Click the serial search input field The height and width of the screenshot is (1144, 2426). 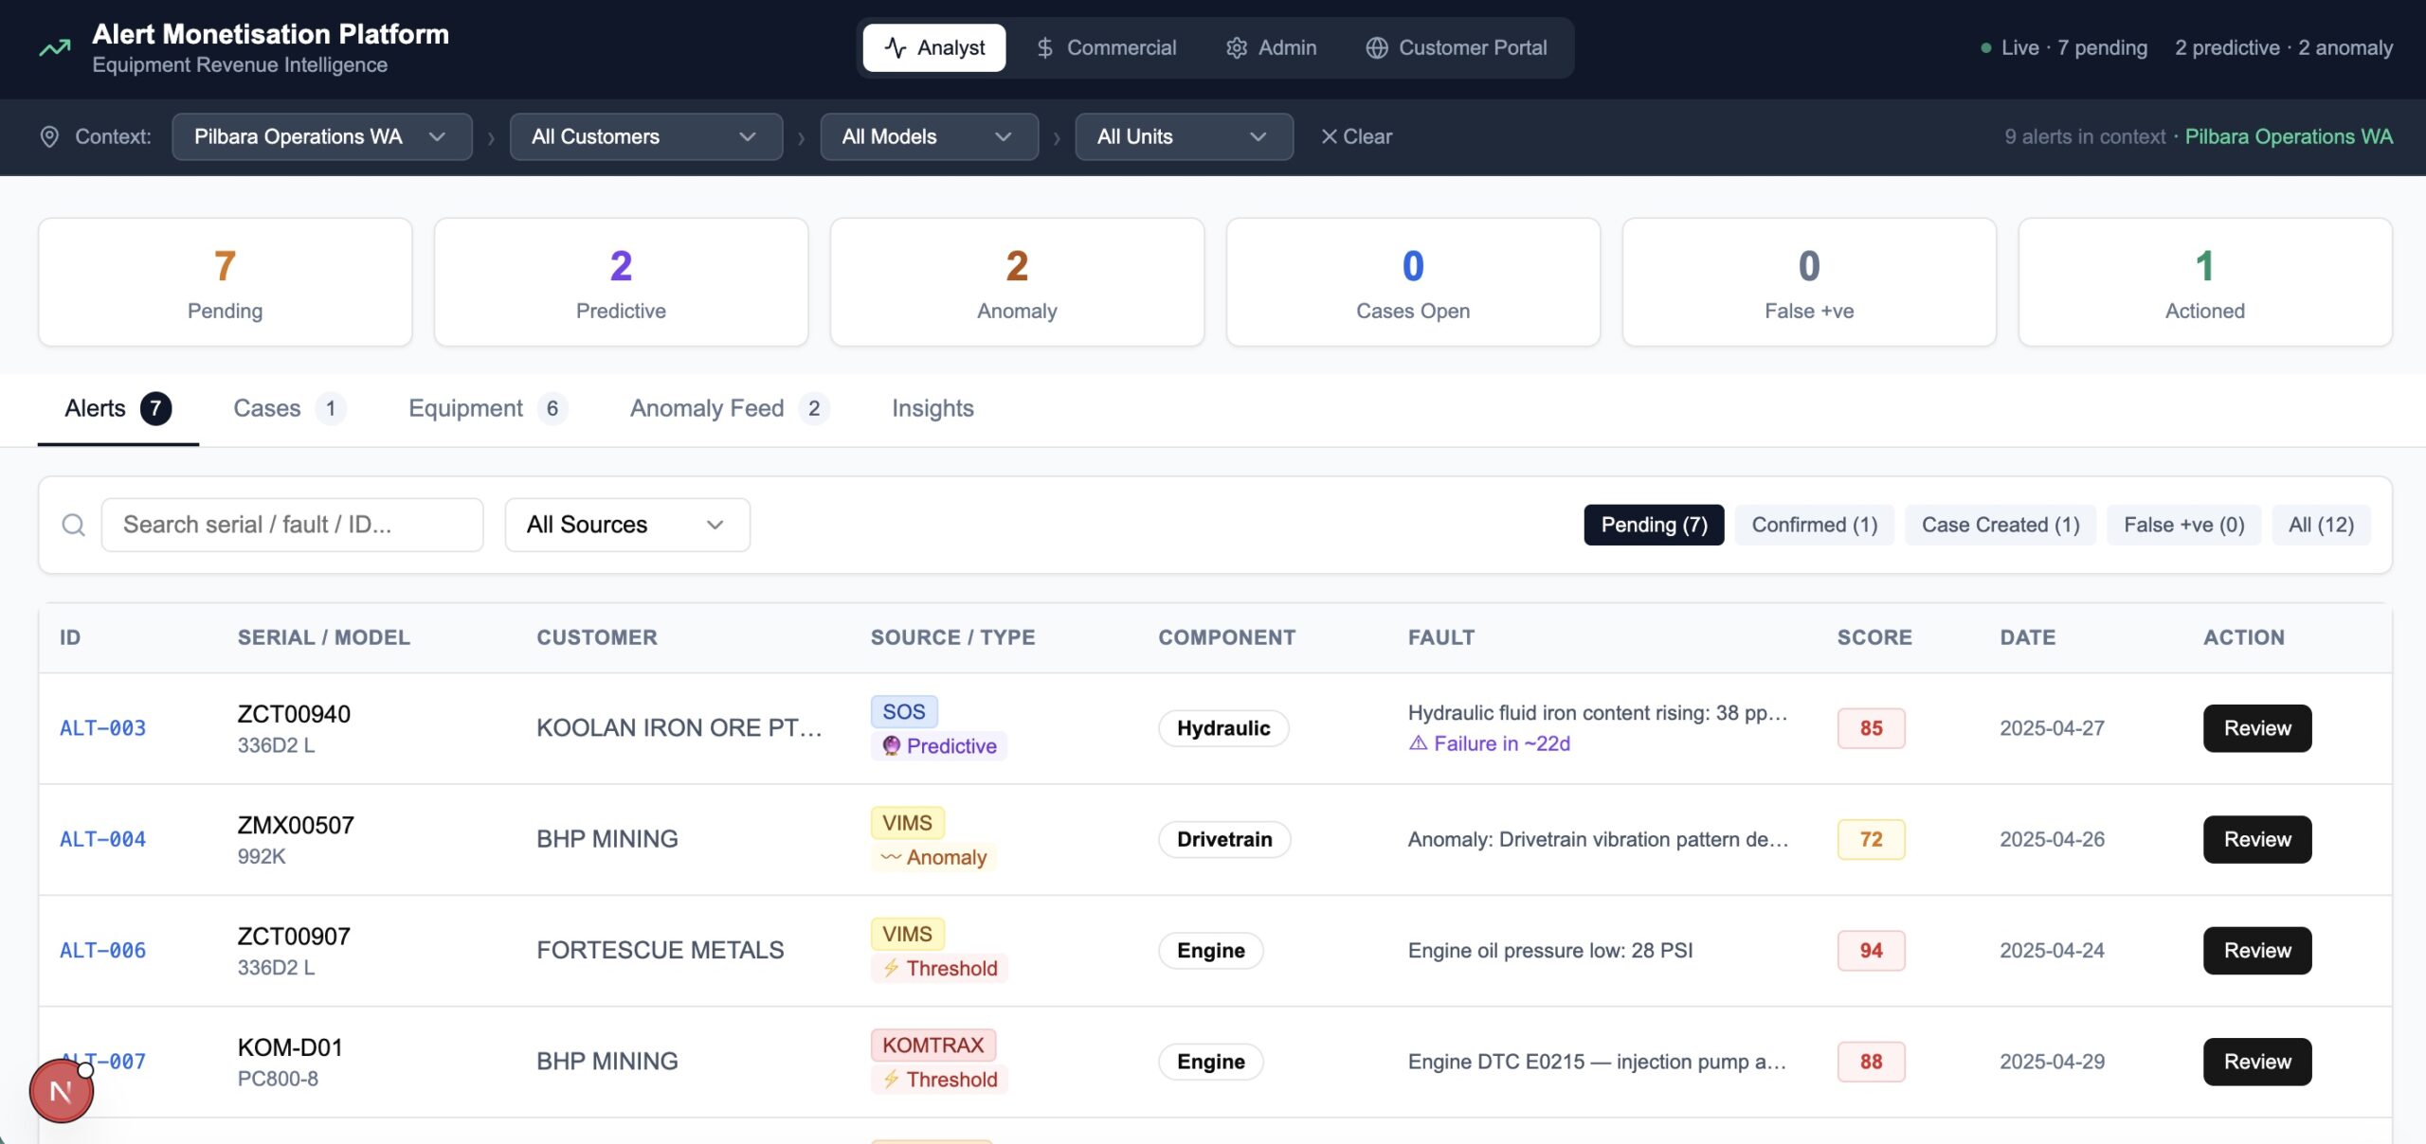pyautogui.click(x=292, y=524)
